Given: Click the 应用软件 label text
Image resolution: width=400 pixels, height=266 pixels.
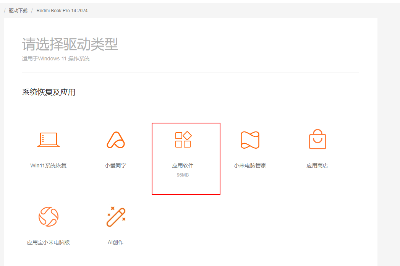Looking at the screenshot, I should tap(183, 165).
